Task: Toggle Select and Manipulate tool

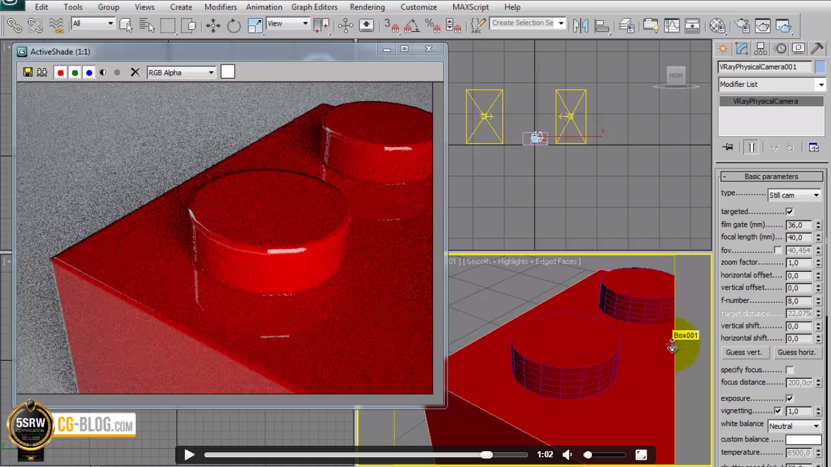Action: 346,25
